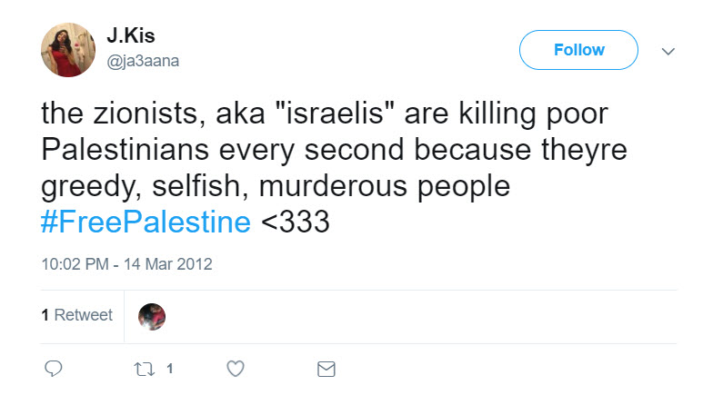Send tweet via direct message envelope icon
This screenshot has width=713, height=405.
(325, 370)
